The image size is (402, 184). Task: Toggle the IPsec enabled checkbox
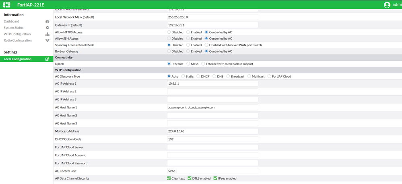(x=215, y=178)
